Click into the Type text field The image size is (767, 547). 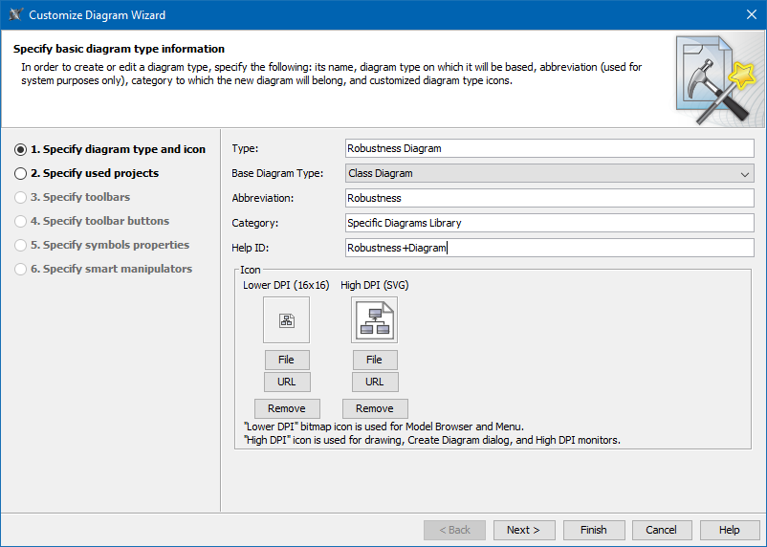click(x=549, y=148)
